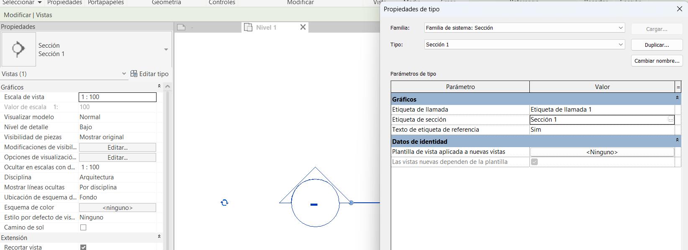Click the section head circle symbol

coord(315,203)
